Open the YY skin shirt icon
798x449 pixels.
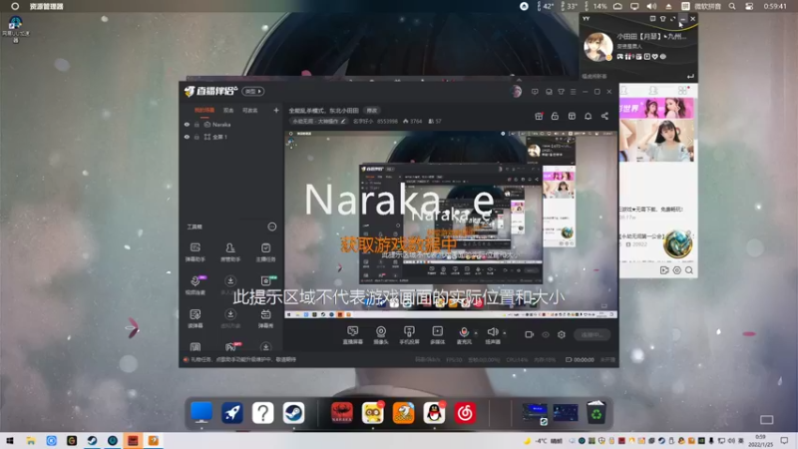pos(662,19)
